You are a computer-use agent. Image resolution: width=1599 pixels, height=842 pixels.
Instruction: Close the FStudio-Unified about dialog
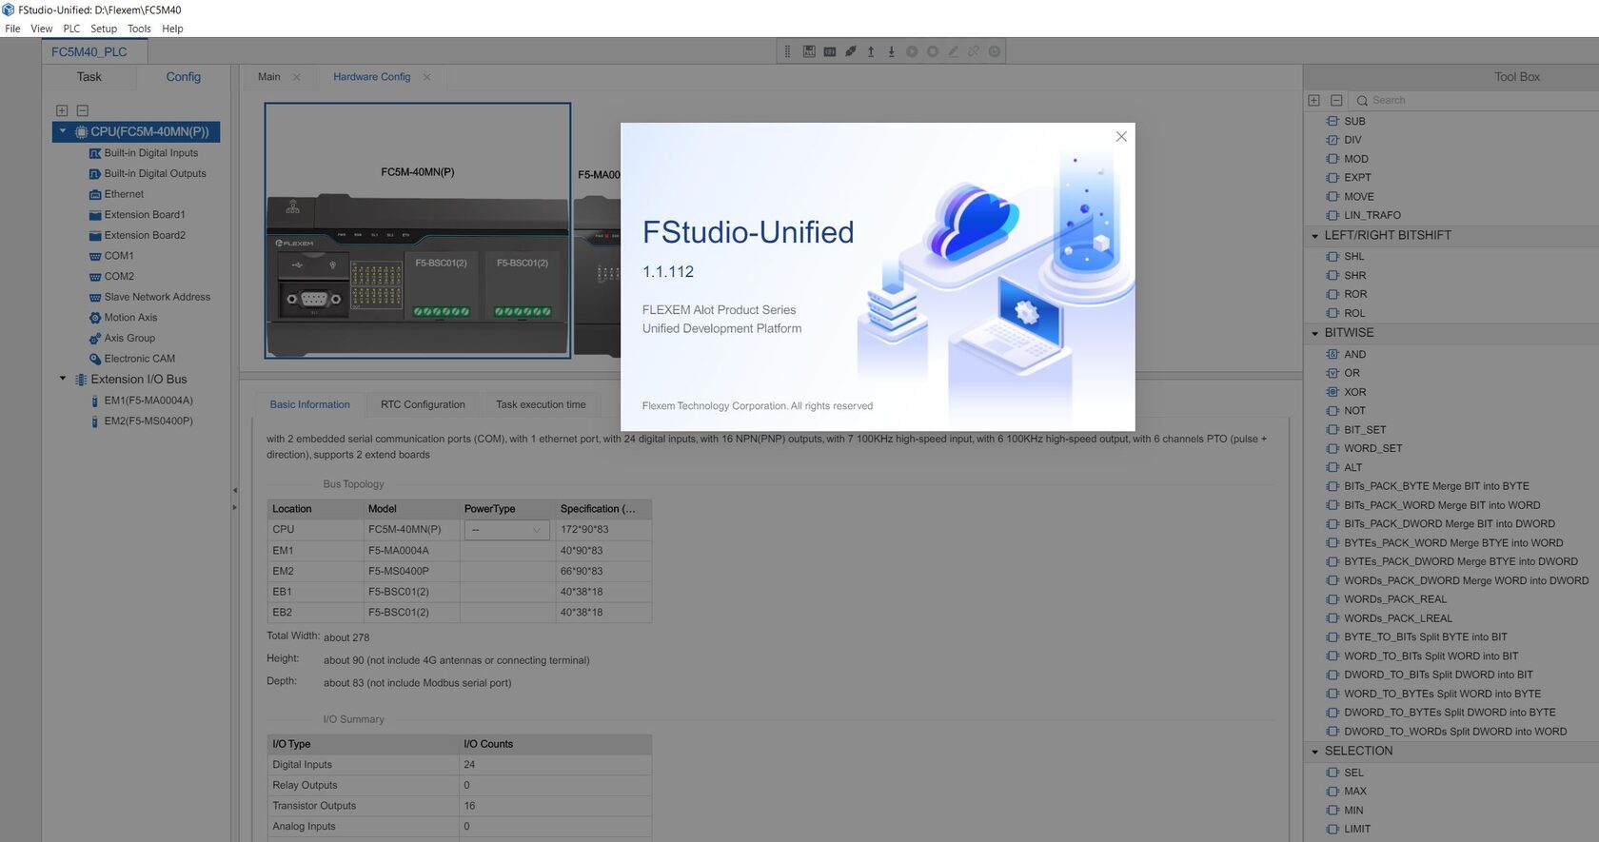click(x=1121, y=137)
